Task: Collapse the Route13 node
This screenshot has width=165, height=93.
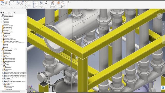Action: (x=3, y=84)
